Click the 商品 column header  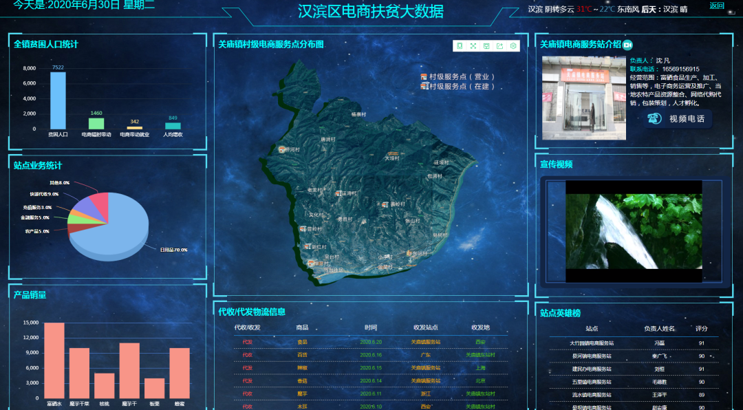[x=302, y=327]
